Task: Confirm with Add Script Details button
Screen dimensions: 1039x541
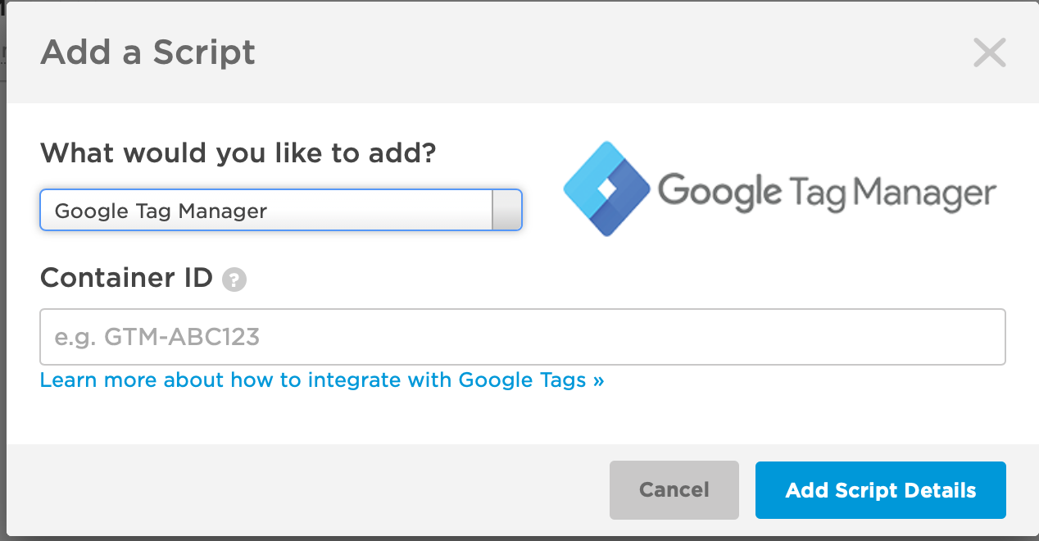Action: pyautogui.click(x=880, y=490)
